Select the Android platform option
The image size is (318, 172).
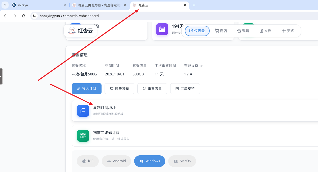pyautogui.click(x=116, y=161)
